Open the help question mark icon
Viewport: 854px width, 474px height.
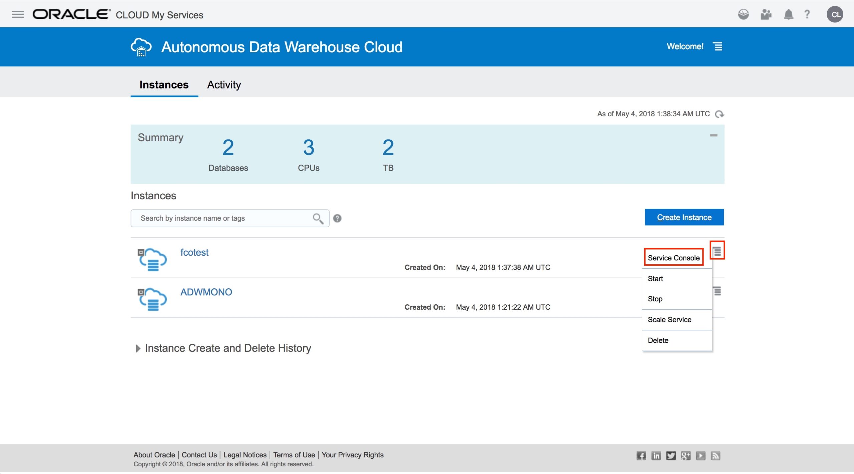[807, 14]
